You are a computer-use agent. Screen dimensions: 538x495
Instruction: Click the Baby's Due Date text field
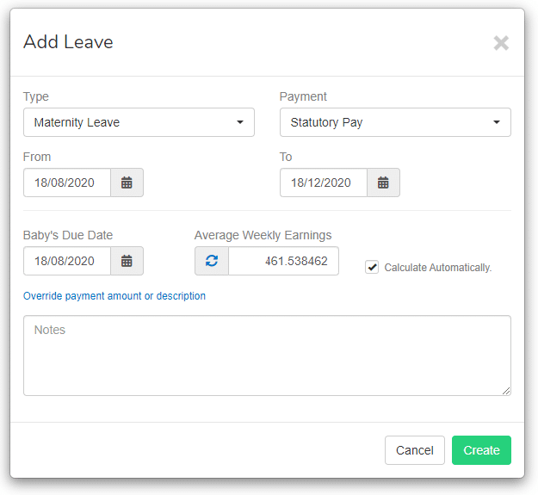pyautogui.click(x=67, y=261)
